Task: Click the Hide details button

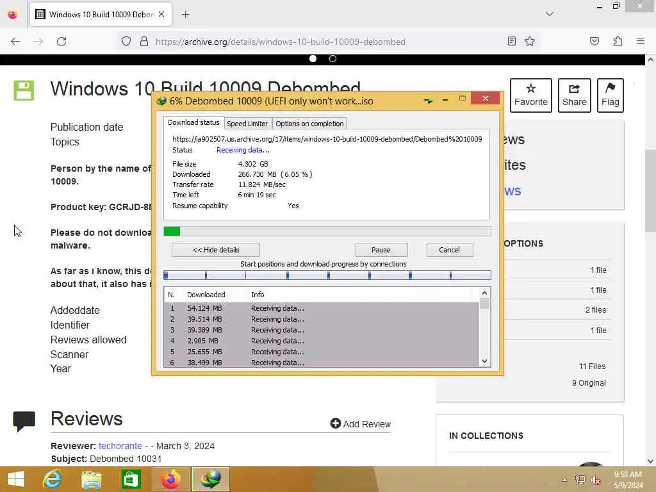Action: [216, 250]
